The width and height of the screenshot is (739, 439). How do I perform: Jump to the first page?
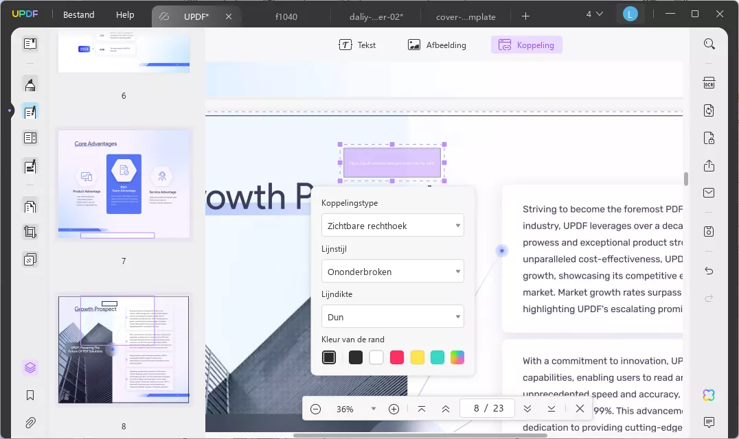click(x=422, y=409)
